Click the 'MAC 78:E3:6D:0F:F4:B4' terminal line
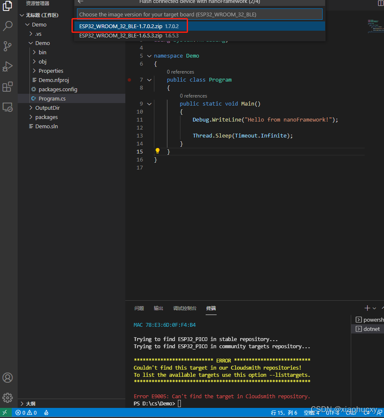 coord(164,325)
